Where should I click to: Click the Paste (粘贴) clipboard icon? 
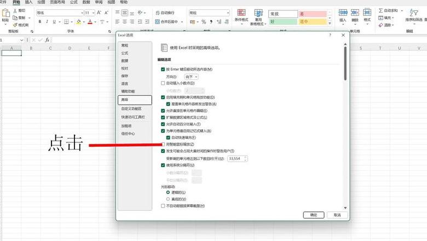(x=5, y=13)
